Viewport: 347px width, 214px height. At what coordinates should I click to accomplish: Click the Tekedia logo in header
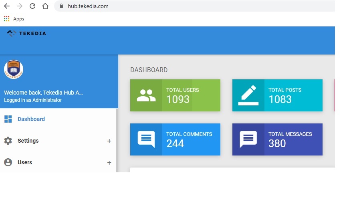(x=26, y=33)
